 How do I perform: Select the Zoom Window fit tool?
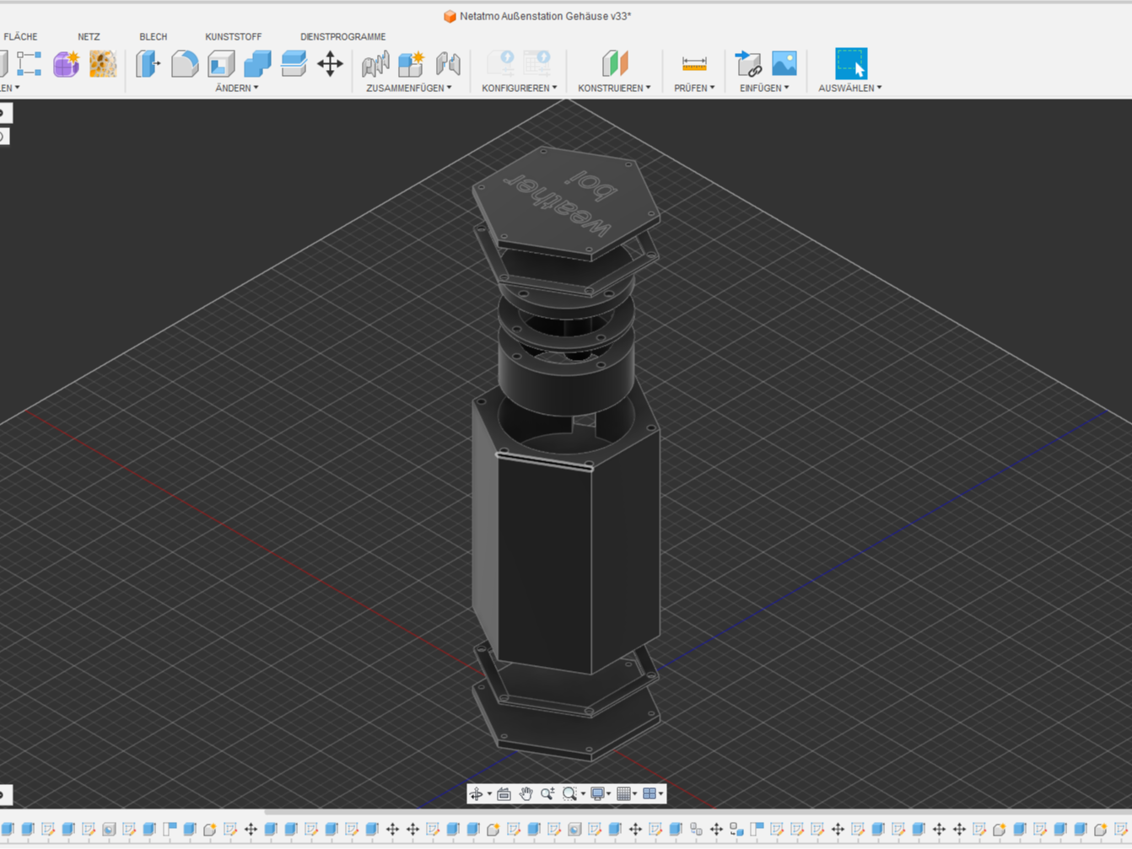coord(569,793)
